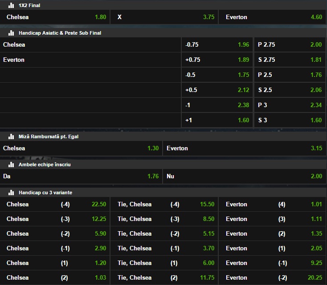Choose Asian handicap +0.75 at 1.89
The width and height of the screenshot is (327, 285).
tap(217, 60)
